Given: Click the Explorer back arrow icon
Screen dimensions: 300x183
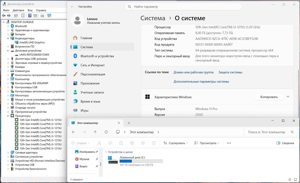Looking at the screenshot, I should coord(73,132).
